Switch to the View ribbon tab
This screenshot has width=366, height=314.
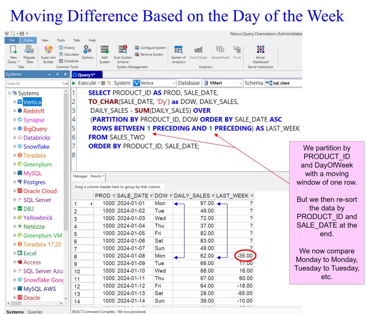[45, 40]
